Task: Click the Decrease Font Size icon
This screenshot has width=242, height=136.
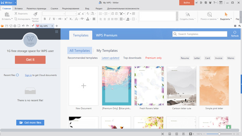Action: pyautogui.click(x=83, y=14)
